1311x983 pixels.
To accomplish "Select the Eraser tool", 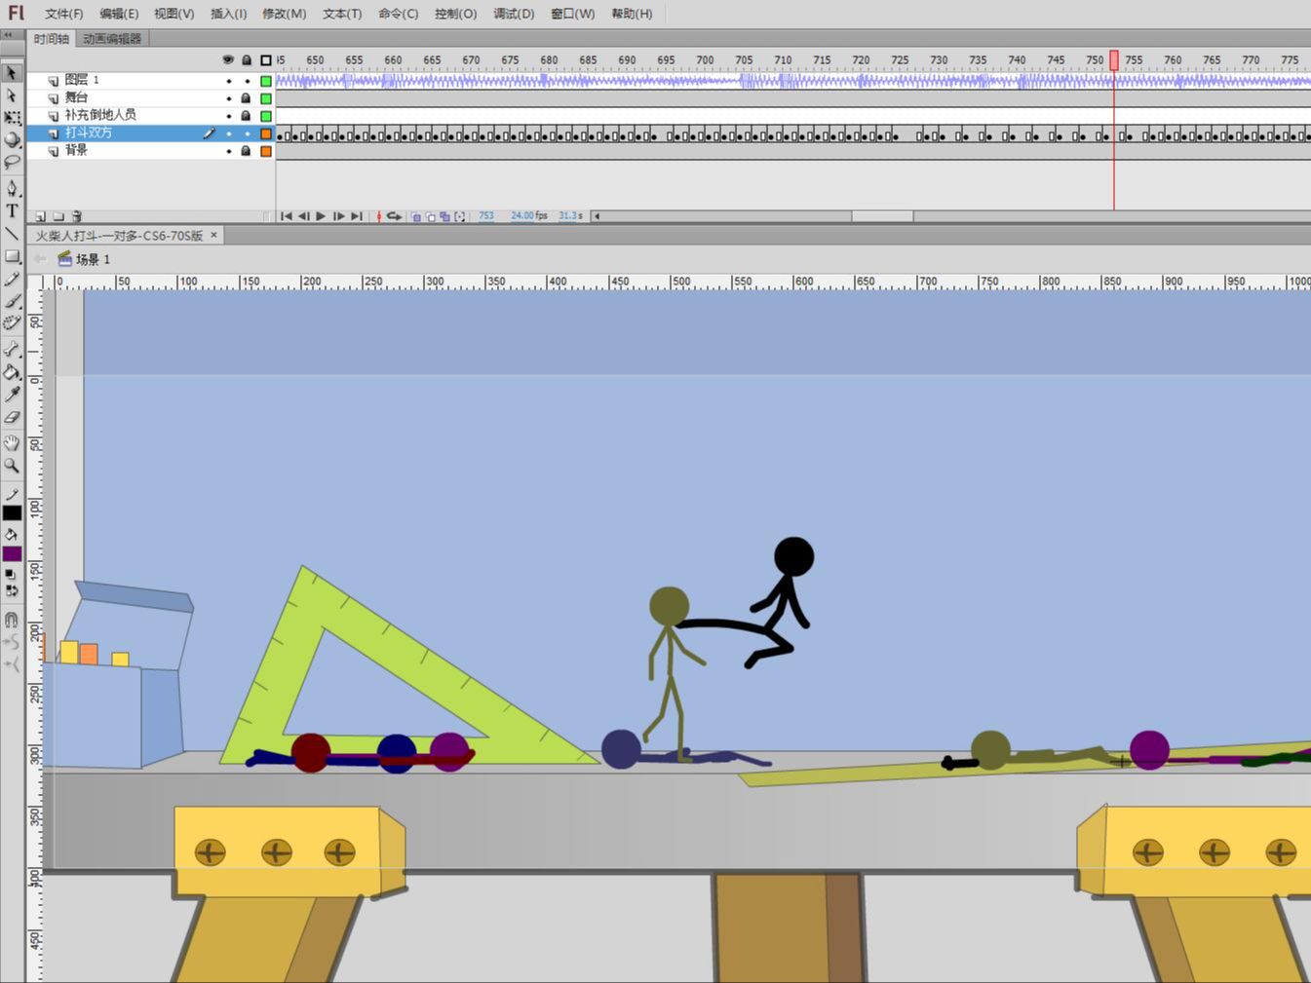I will pos(12,416).
